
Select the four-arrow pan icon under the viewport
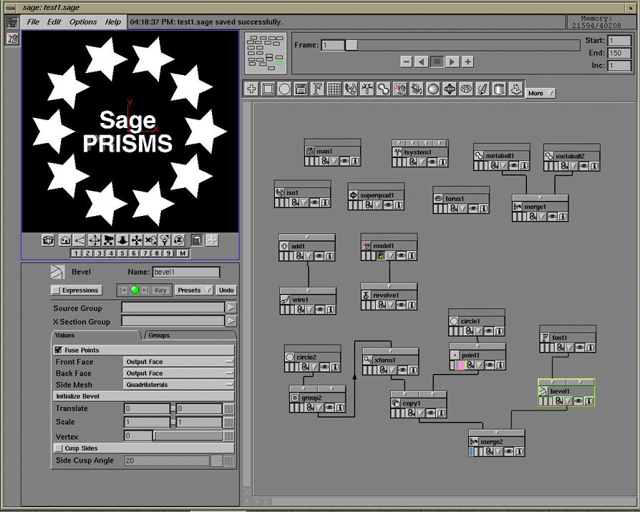[x=136, y=240]
